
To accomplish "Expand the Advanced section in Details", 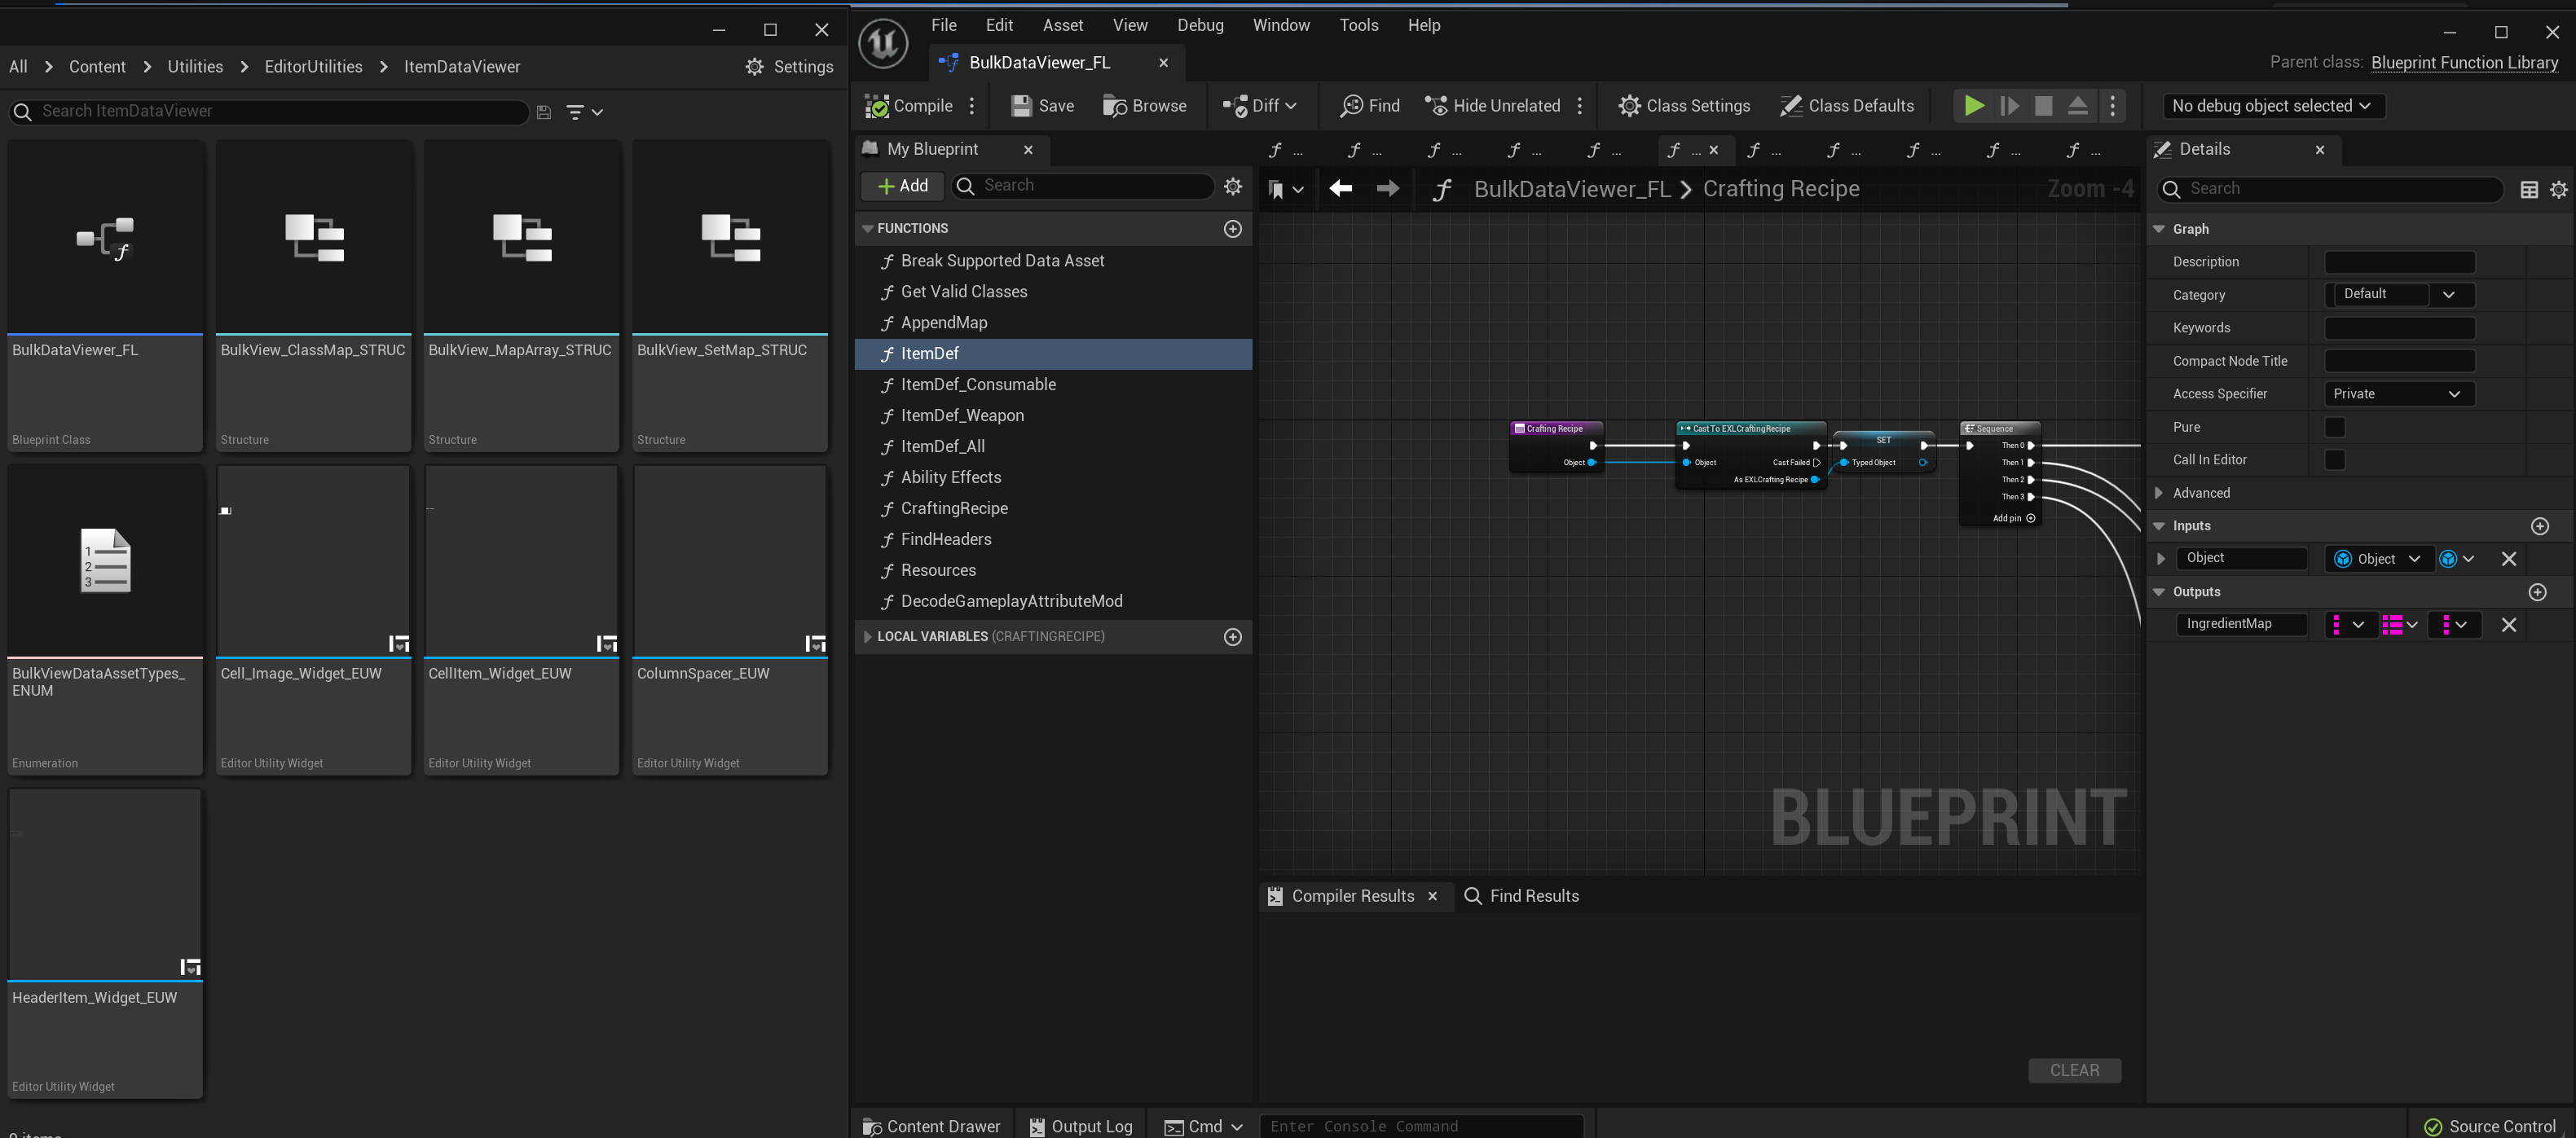I will click(2159, 493).
